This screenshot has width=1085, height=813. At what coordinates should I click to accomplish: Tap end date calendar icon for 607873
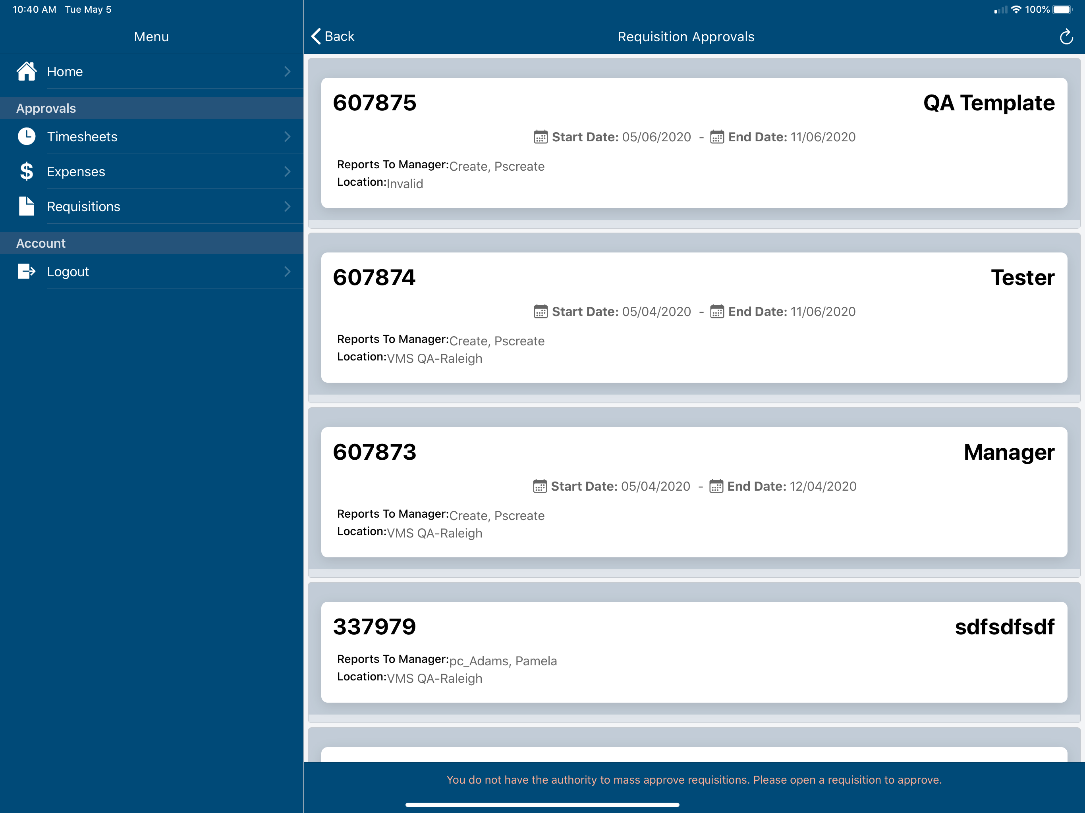716,486
